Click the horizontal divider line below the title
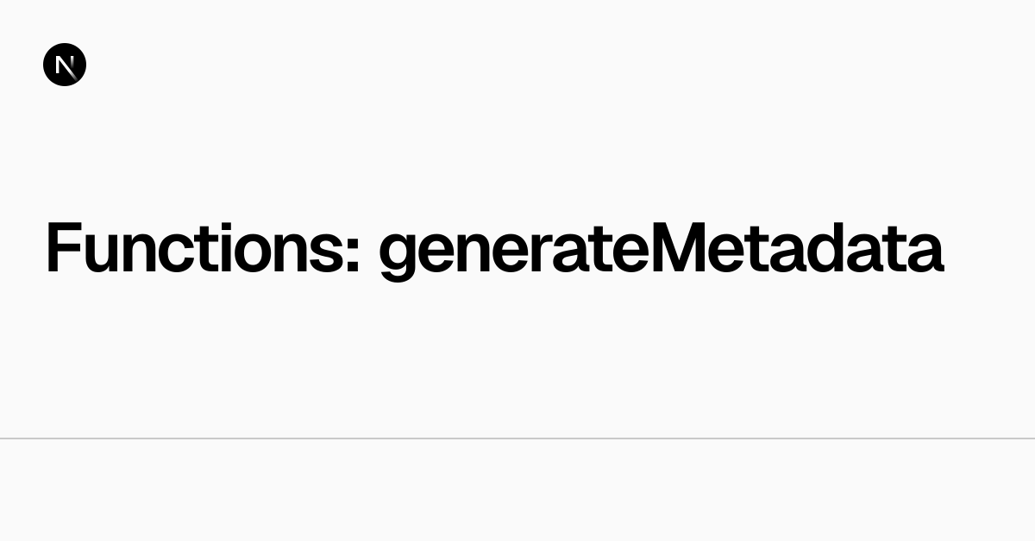The image size is (1035, 541). point(517,438)
